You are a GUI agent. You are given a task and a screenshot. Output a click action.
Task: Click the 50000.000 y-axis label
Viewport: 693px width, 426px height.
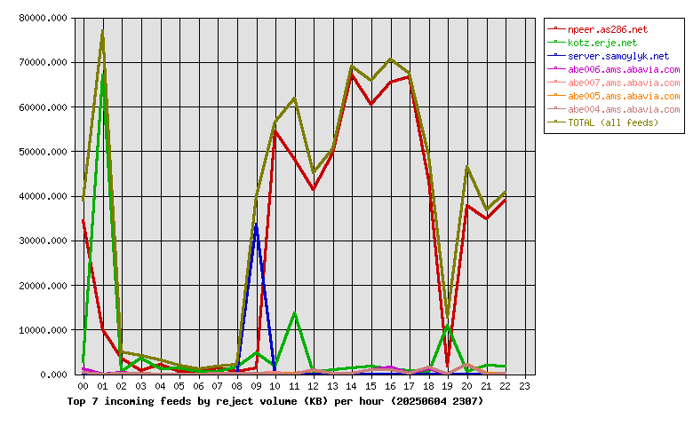click(x=43, y=152)
